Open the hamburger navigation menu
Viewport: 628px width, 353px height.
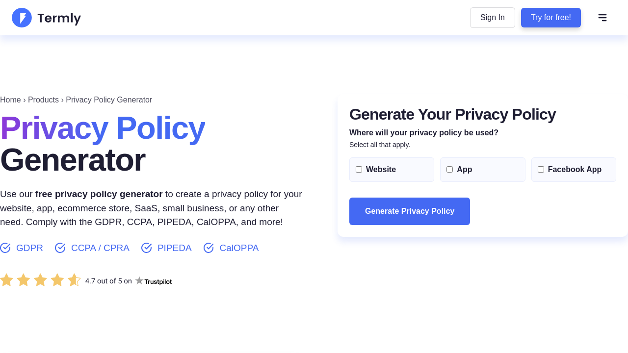pos(602,18)
